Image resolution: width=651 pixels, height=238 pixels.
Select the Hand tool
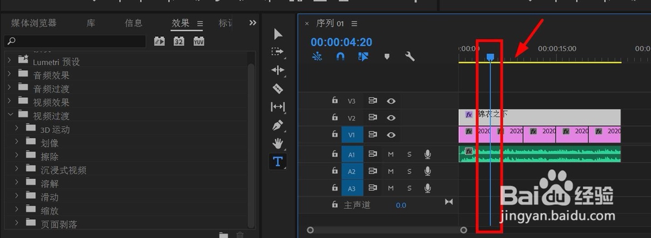click(278, 143)
